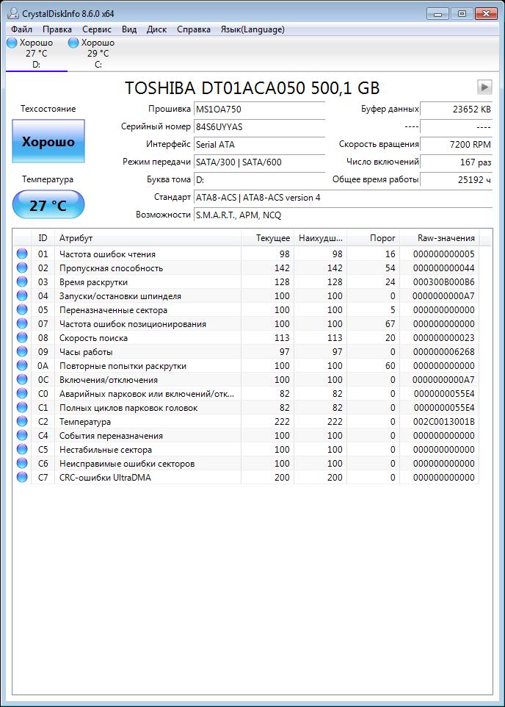Open the Правка menu
The width and height of the screenshot is (505, 707).
click(x=57, y=29)
